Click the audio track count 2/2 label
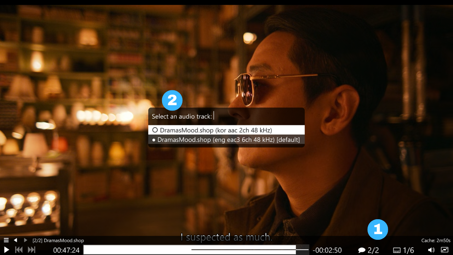 click(373, 250)
